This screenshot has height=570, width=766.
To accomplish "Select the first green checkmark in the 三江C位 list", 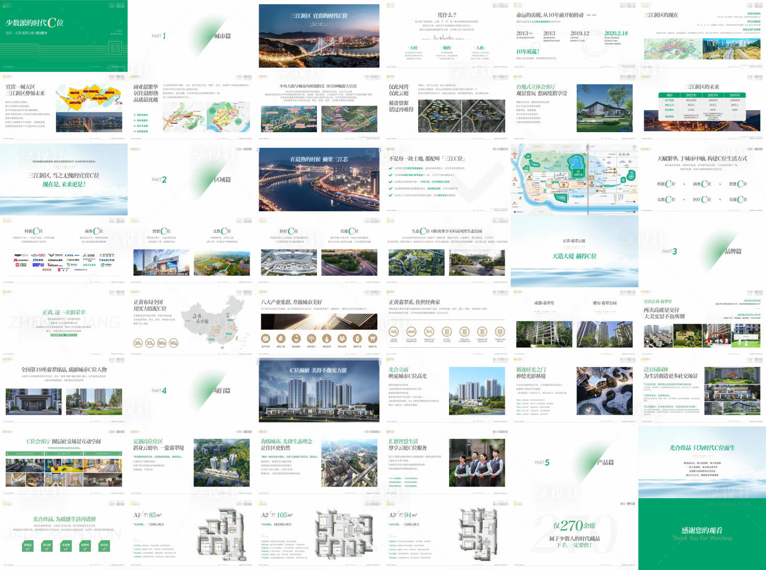I will pyautogui.click(x=390, y=168).
